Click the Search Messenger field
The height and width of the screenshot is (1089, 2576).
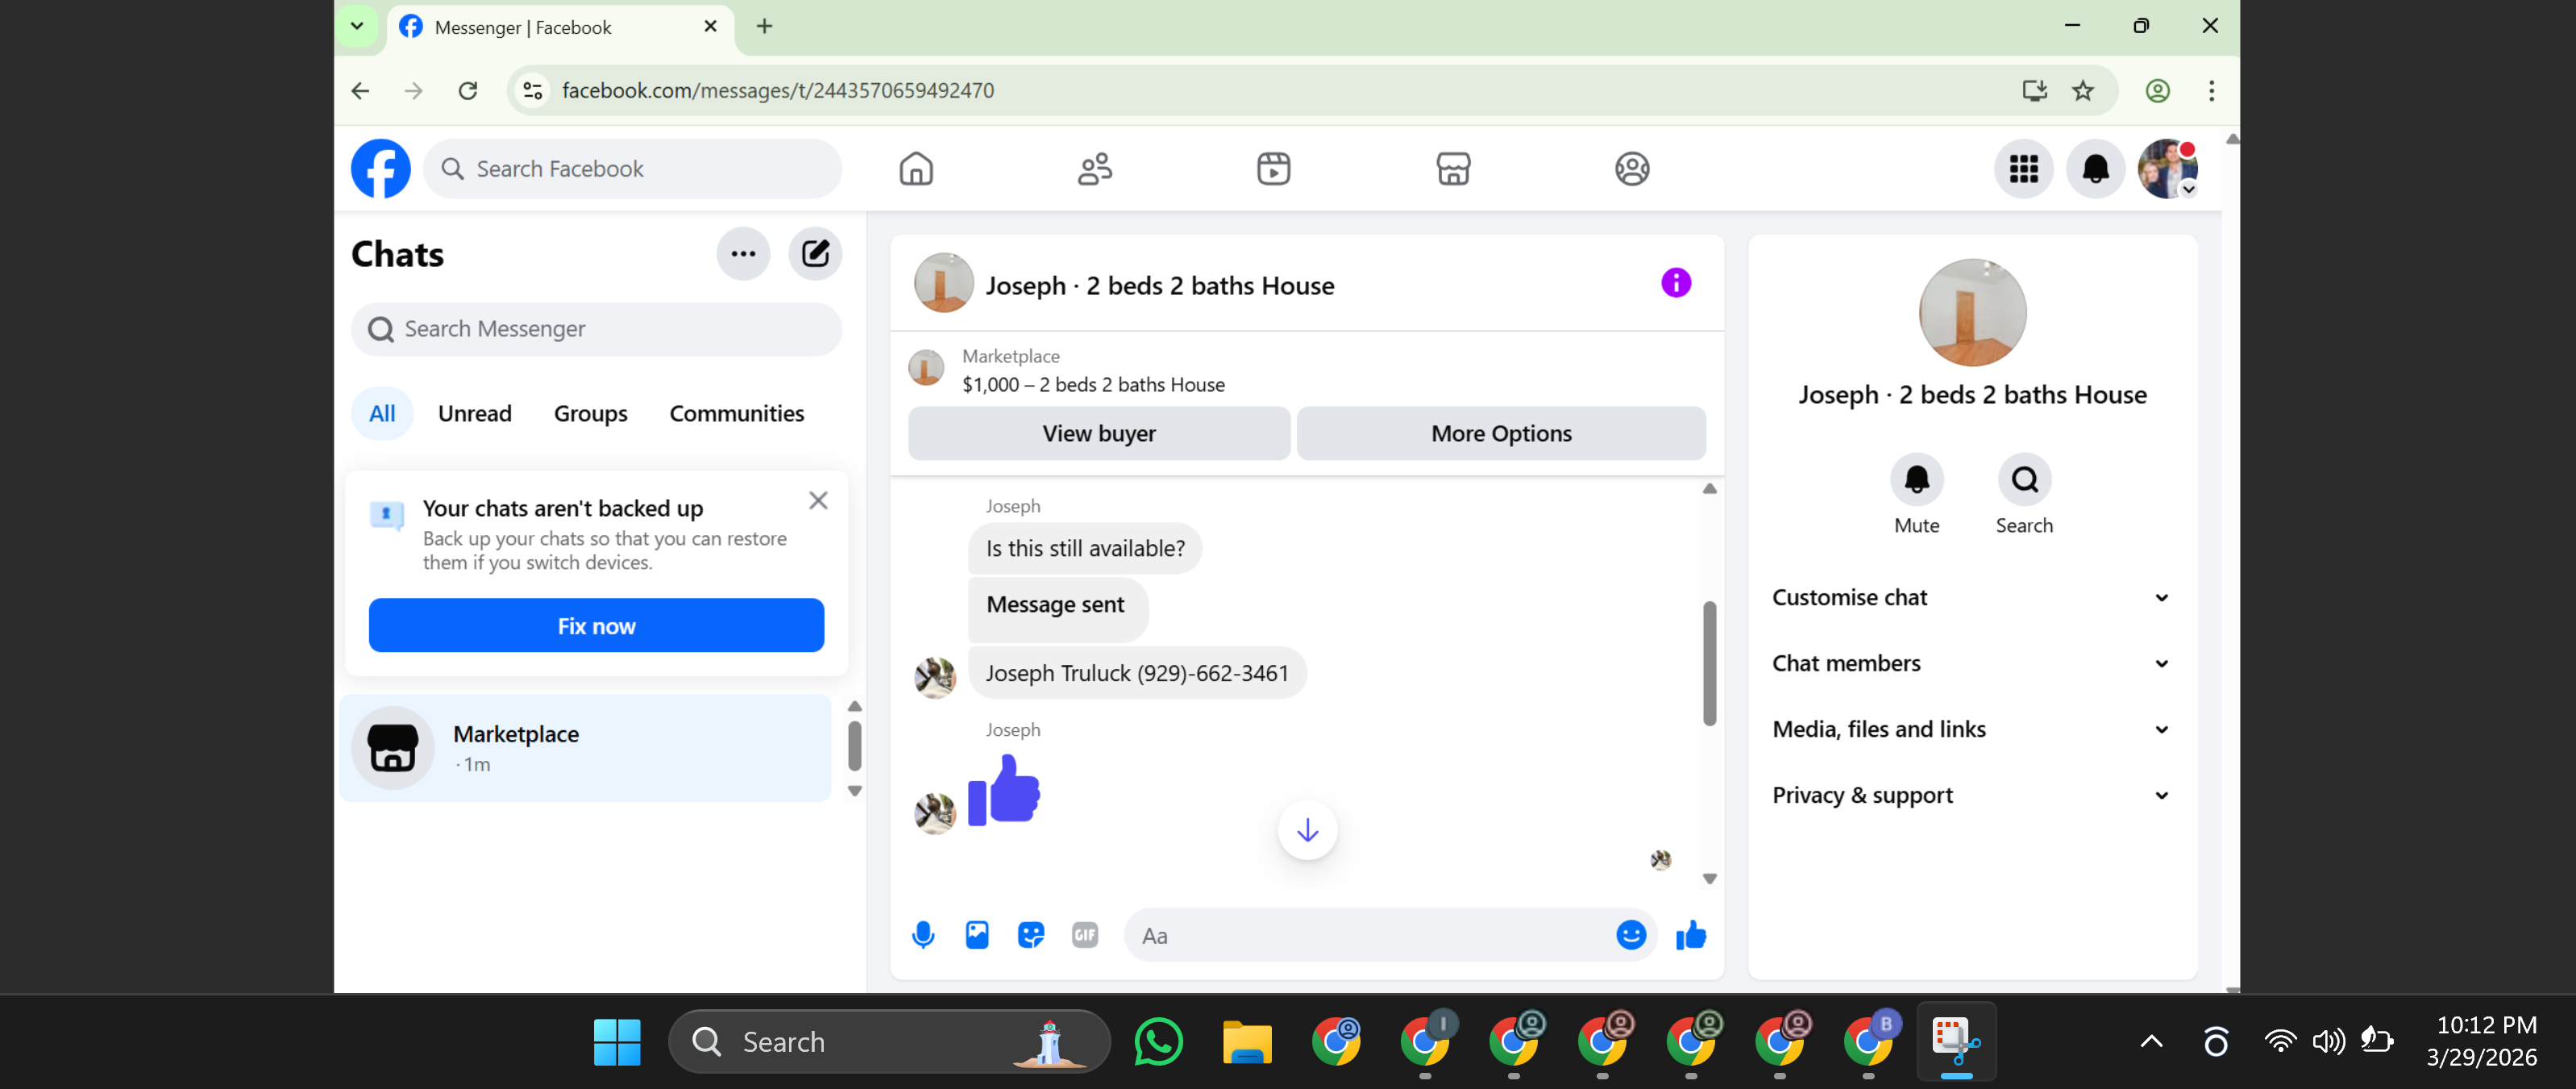596,329
